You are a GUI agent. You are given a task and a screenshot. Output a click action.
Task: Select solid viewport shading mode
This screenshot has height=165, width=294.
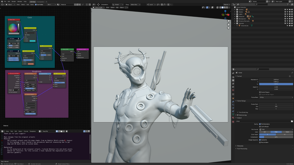point(223,8)
